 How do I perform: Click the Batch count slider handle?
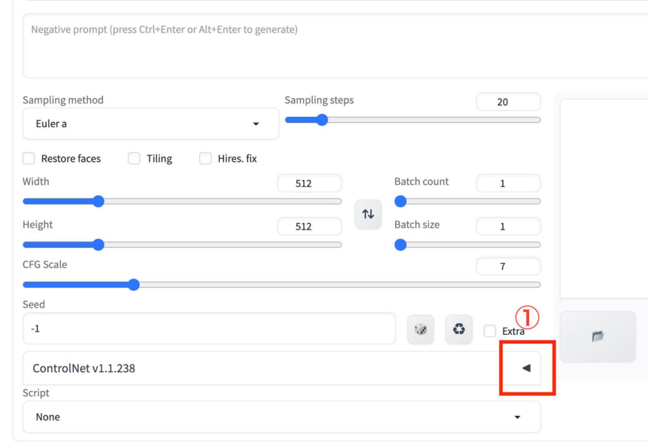401,202
